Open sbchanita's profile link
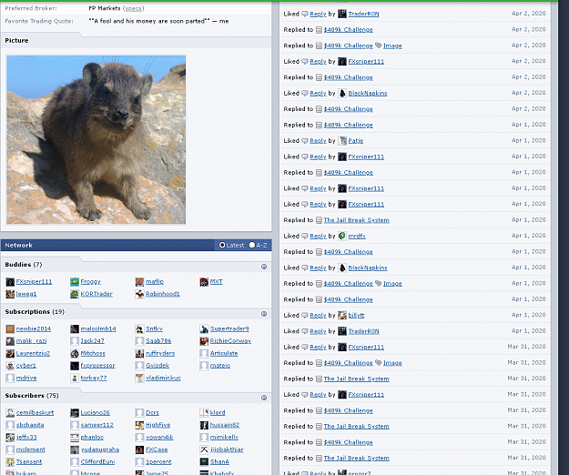This screenshot has height=475, width=569. [30, 425]
